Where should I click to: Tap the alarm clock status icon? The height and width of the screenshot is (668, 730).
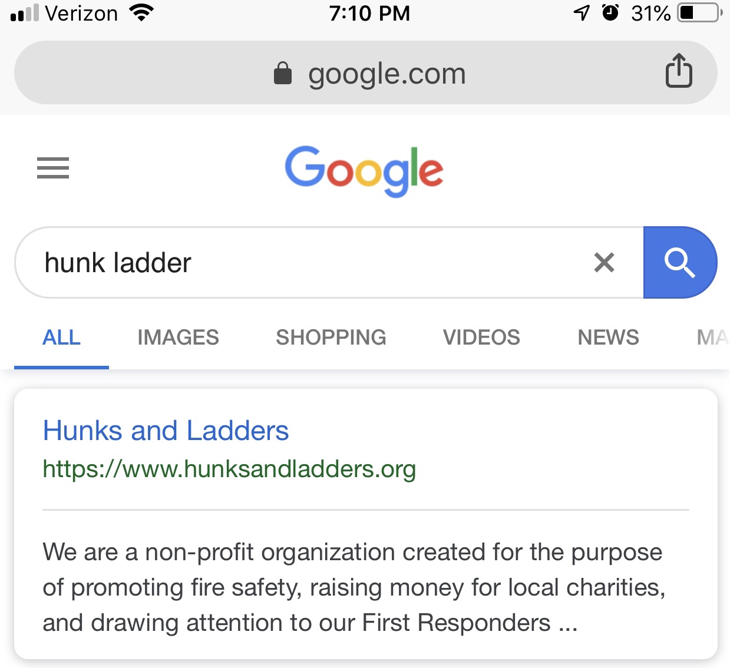tap(610, 12)
